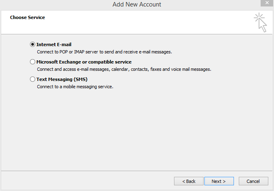Image resolution: width=274 pixels, height=191 pixels.
Task: Click the empty footer area left of Back
Action: [87, 181]
